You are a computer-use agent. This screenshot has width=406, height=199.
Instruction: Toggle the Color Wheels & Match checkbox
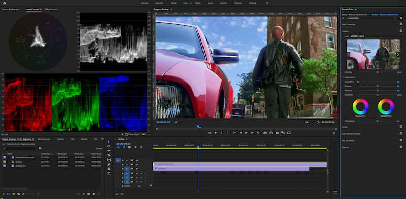tap(401, 133)
